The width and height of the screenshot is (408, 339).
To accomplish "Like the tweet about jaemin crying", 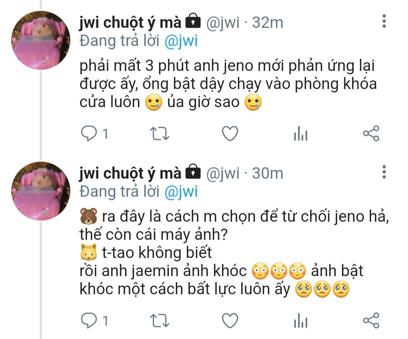I will pyautogui.click(x=230, y=320).
